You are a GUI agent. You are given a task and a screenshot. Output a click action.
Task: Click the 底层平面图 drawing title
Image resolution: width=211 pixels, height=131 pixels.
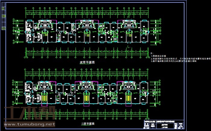(87, 62)
